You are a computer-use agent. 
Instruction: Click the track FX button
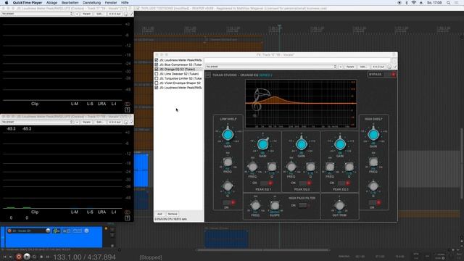coord(57,231)
